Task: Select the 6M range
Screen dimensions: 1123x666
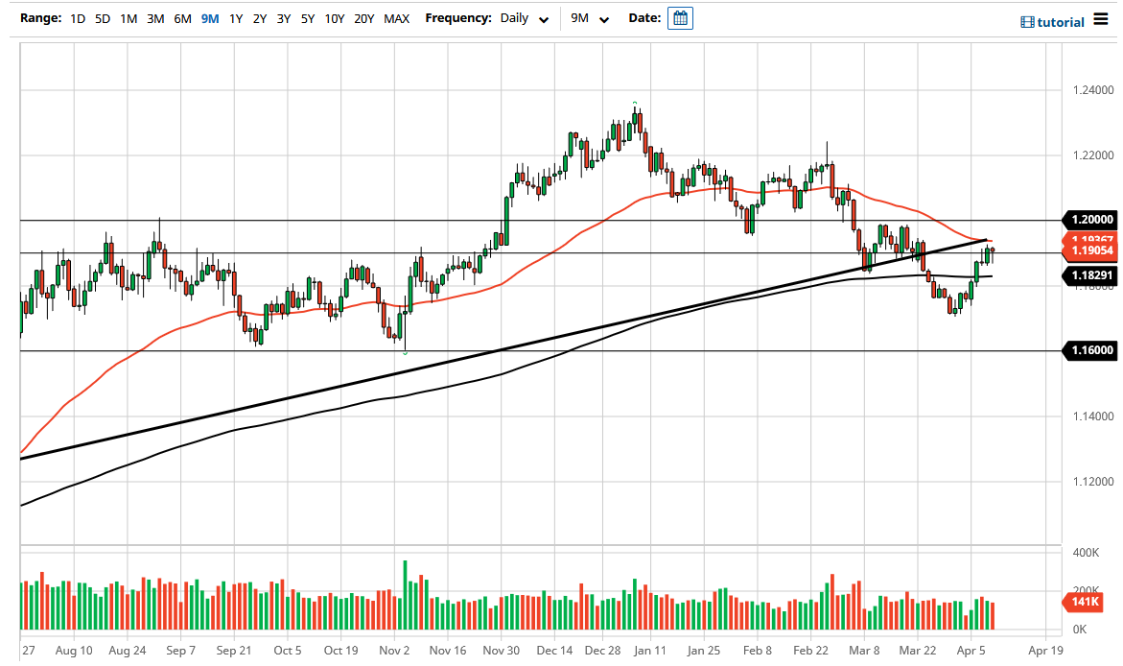Action: [x=182, y=18]
